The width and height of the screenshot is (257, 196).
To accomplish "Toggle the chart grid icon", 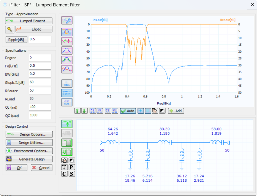I will [x=148, y=111].
